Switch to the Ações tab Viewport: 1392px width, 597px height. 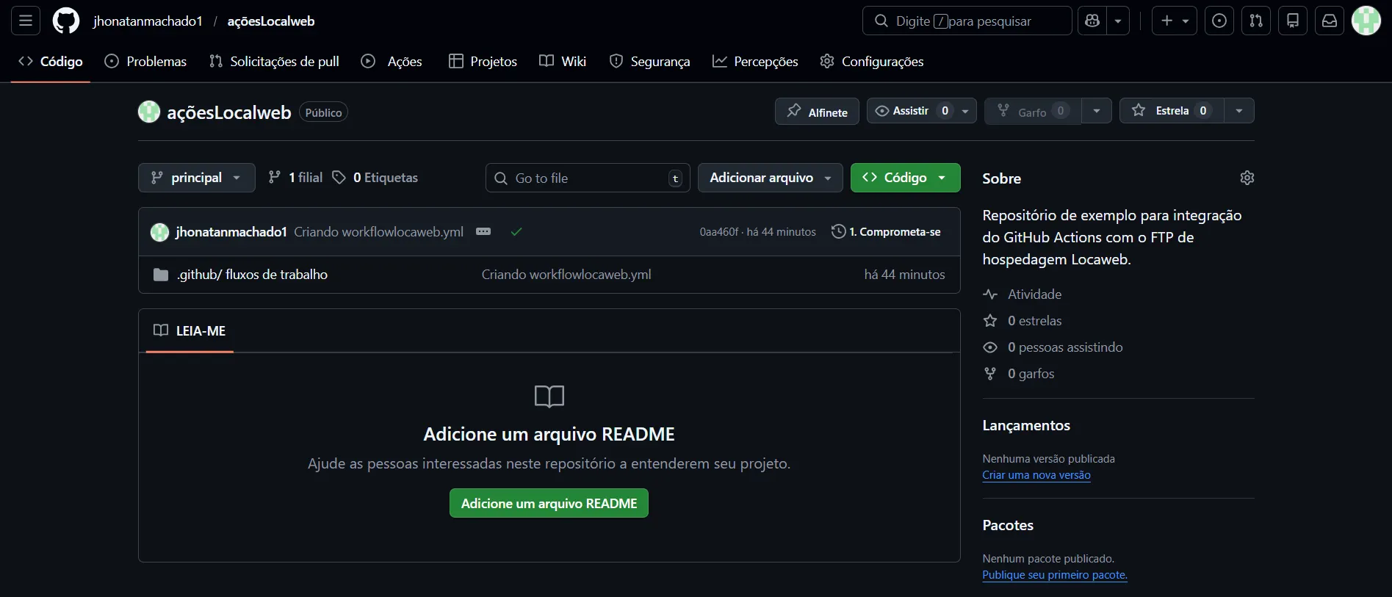pos(392,62)
